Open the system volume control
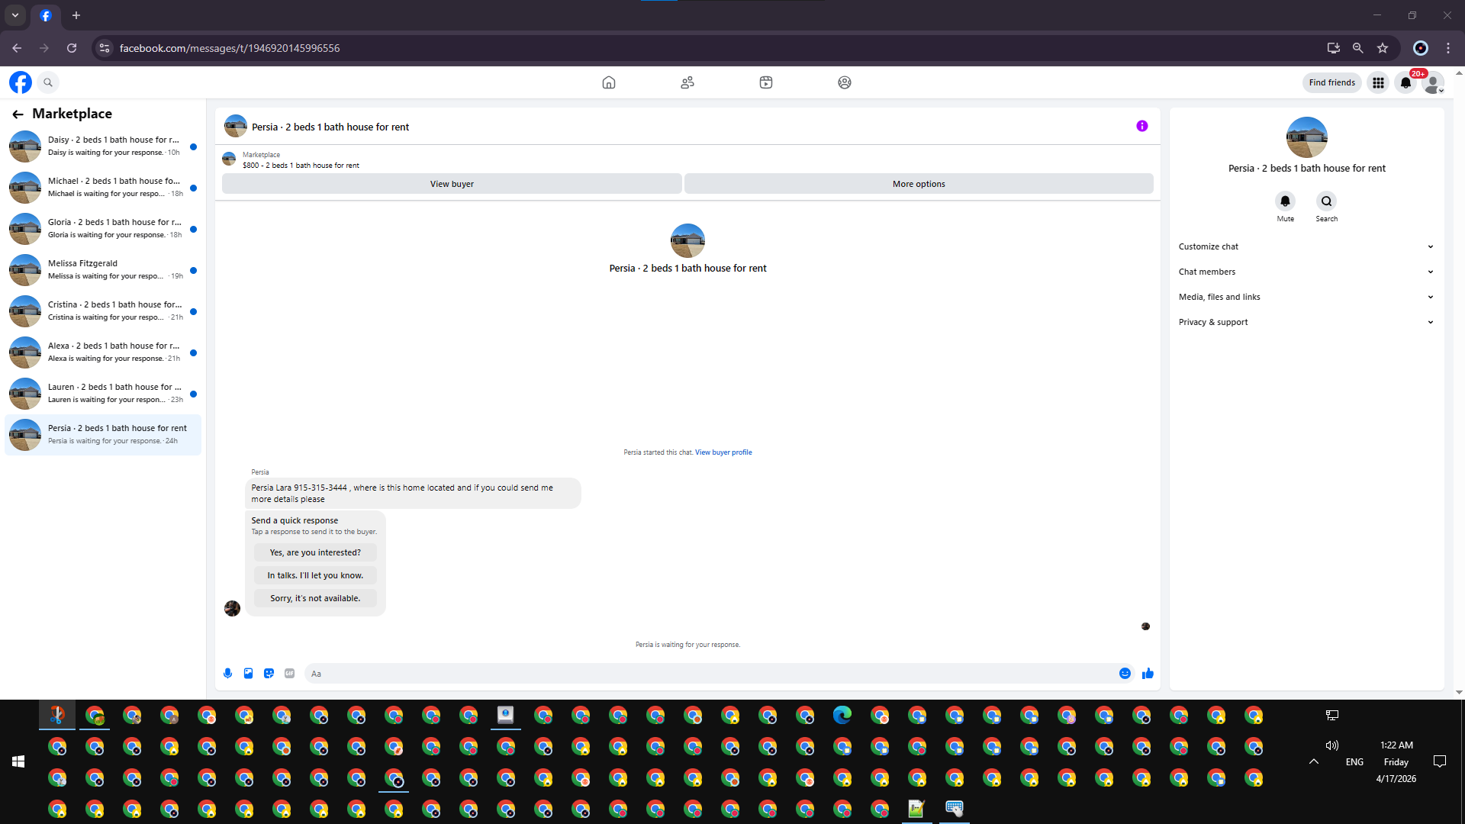Image resolution: width=1465 pixels, height=824 pixels. click(x=1332, y=745)
